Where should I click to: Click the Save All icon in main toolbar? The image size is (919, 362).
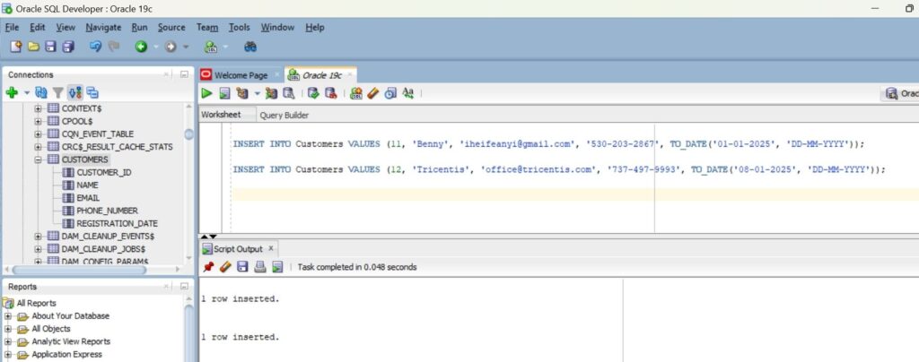(68, 47)
